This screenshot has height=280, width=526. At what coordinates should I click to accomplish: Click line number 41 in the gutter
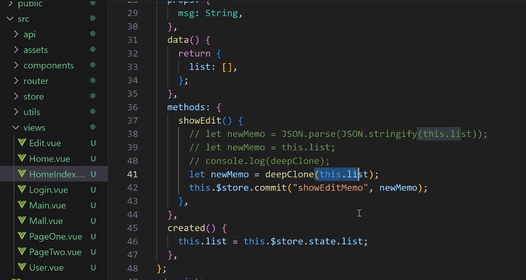(132, 175)
